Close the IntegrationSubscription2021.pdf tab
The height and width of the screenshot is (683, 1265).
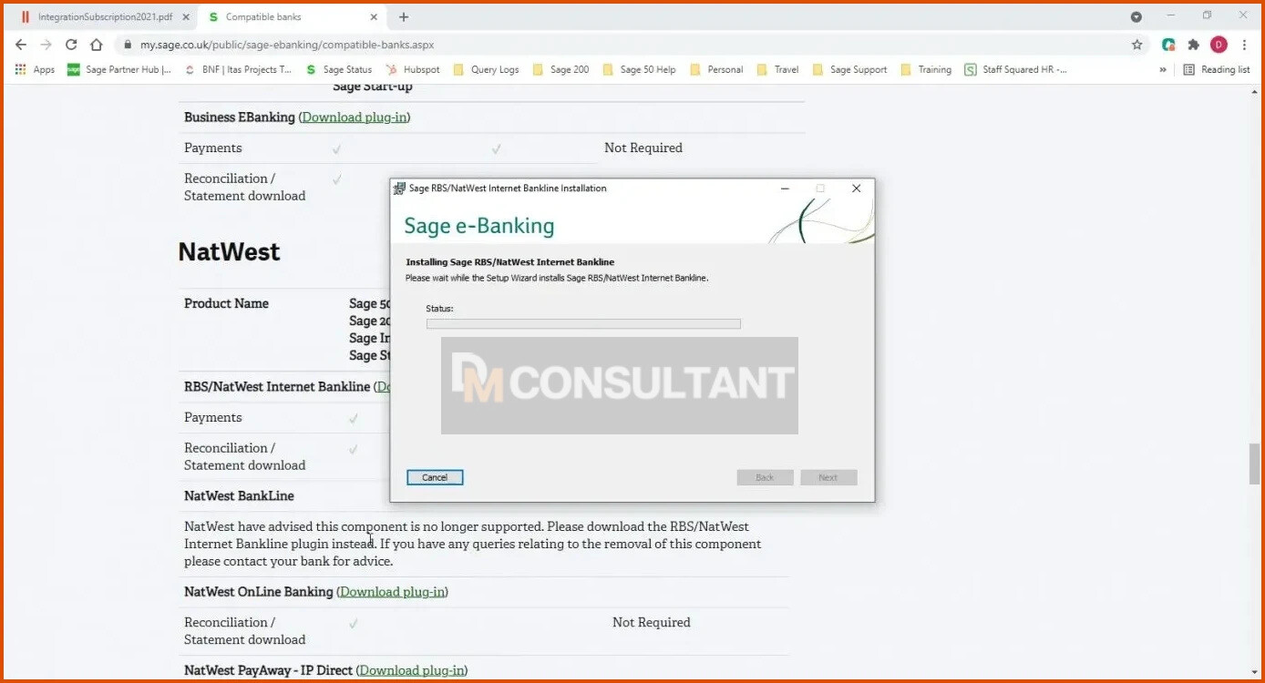(x=186, y=16)
